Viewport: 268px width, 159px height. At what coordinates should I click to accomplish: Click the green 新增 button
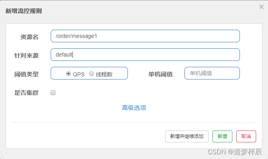tap(222, 136)
